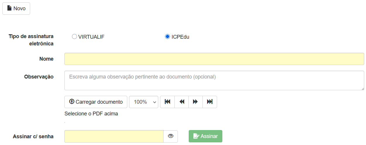Click the VIRTUALIF label text
This screenshot has height=145, width=366.
coord(91,37)
